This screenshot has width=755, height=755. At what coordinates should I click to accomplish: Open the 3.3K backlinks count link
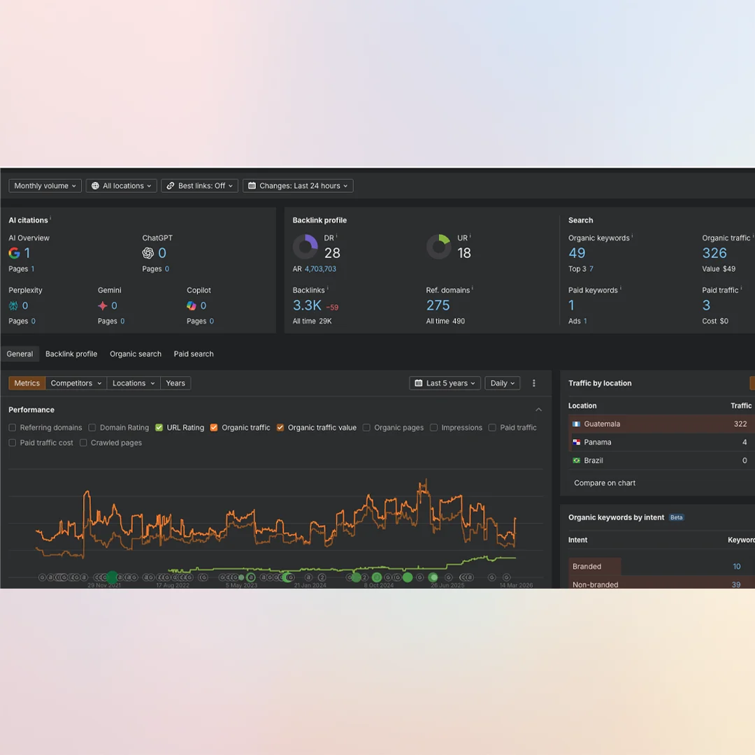307,305
